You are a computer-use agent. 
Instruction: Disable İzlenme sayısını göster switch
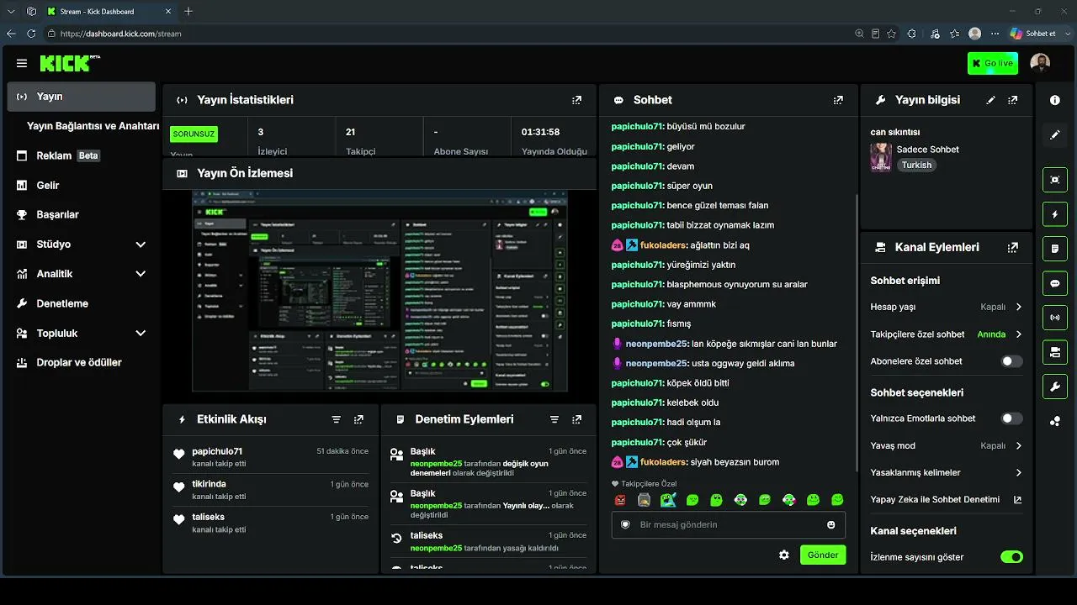point(1011,557)
